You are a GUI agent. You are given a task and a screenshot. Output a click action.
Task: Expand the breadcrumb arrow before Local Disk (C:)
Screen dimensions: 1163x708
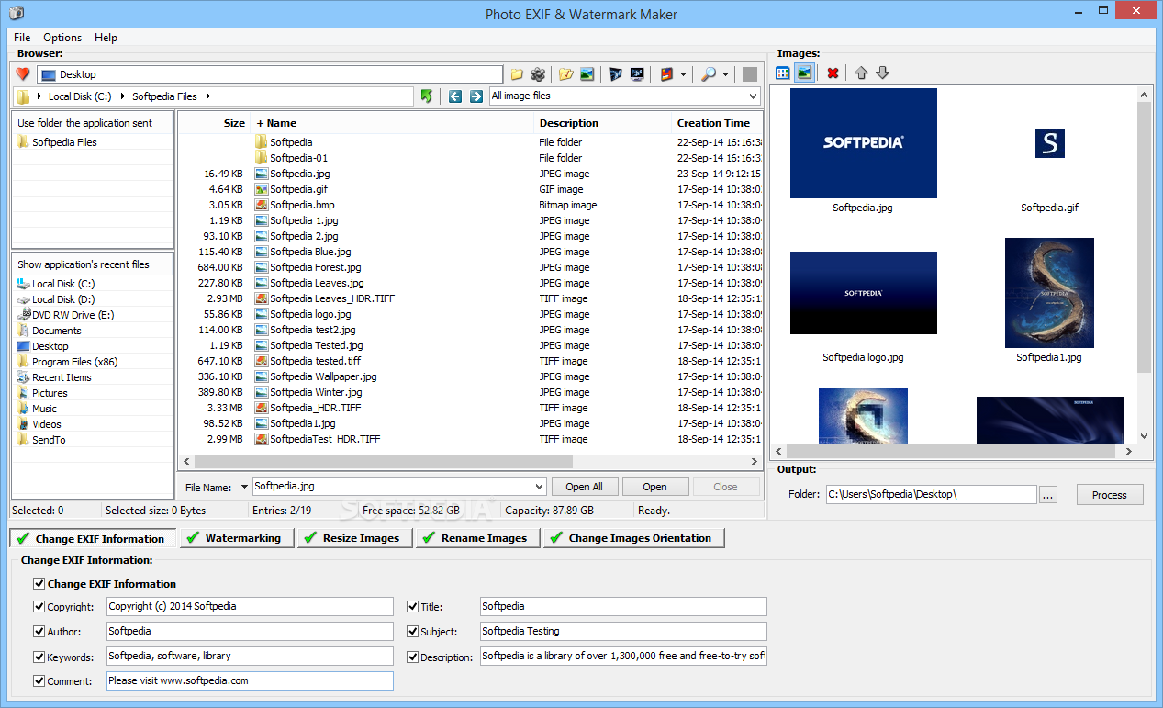point(39,96)
